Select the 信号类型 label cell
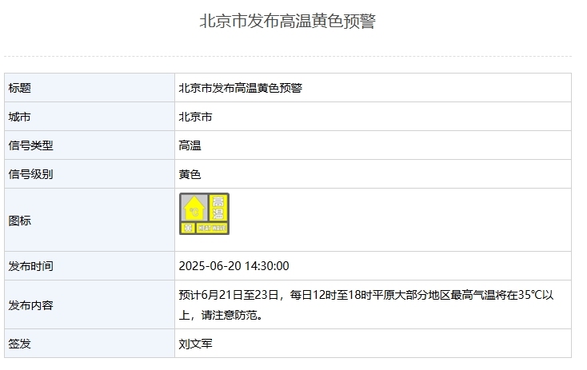 [90, 145]
